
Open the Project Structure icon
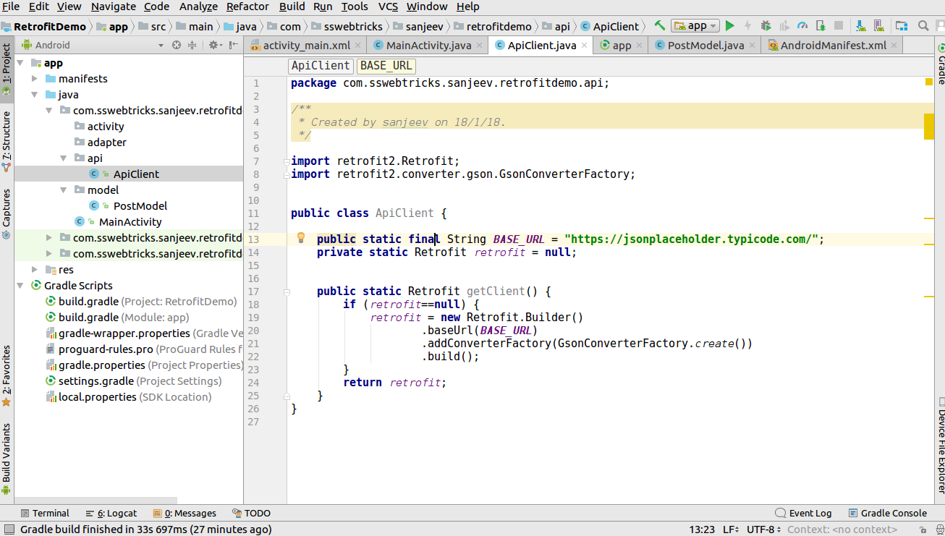901,26
